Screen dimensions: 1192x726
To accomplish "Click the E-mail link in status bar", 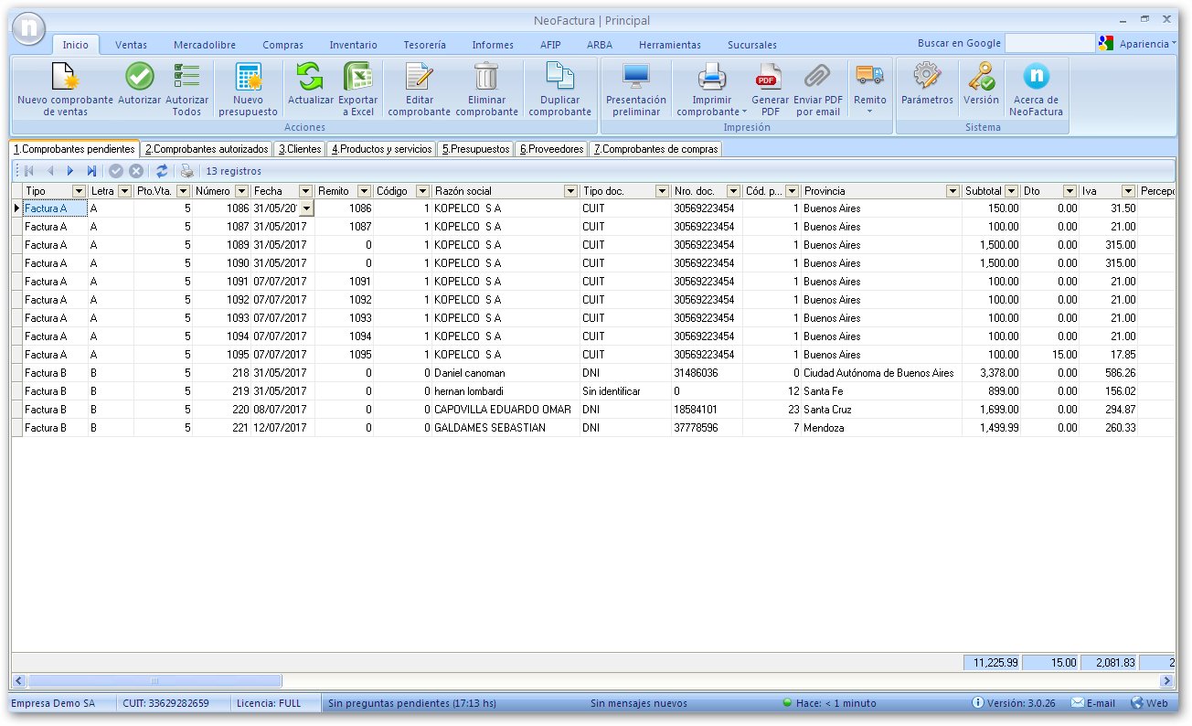I will pyautogui.click(x=1093, y=703).
